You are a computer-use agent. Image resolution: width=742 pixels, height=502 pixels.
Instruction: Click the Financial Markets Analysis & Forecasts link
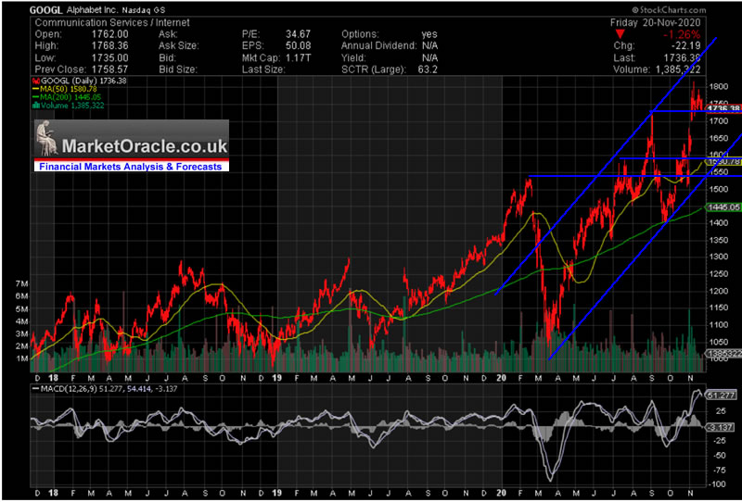(x=128, y=167)
